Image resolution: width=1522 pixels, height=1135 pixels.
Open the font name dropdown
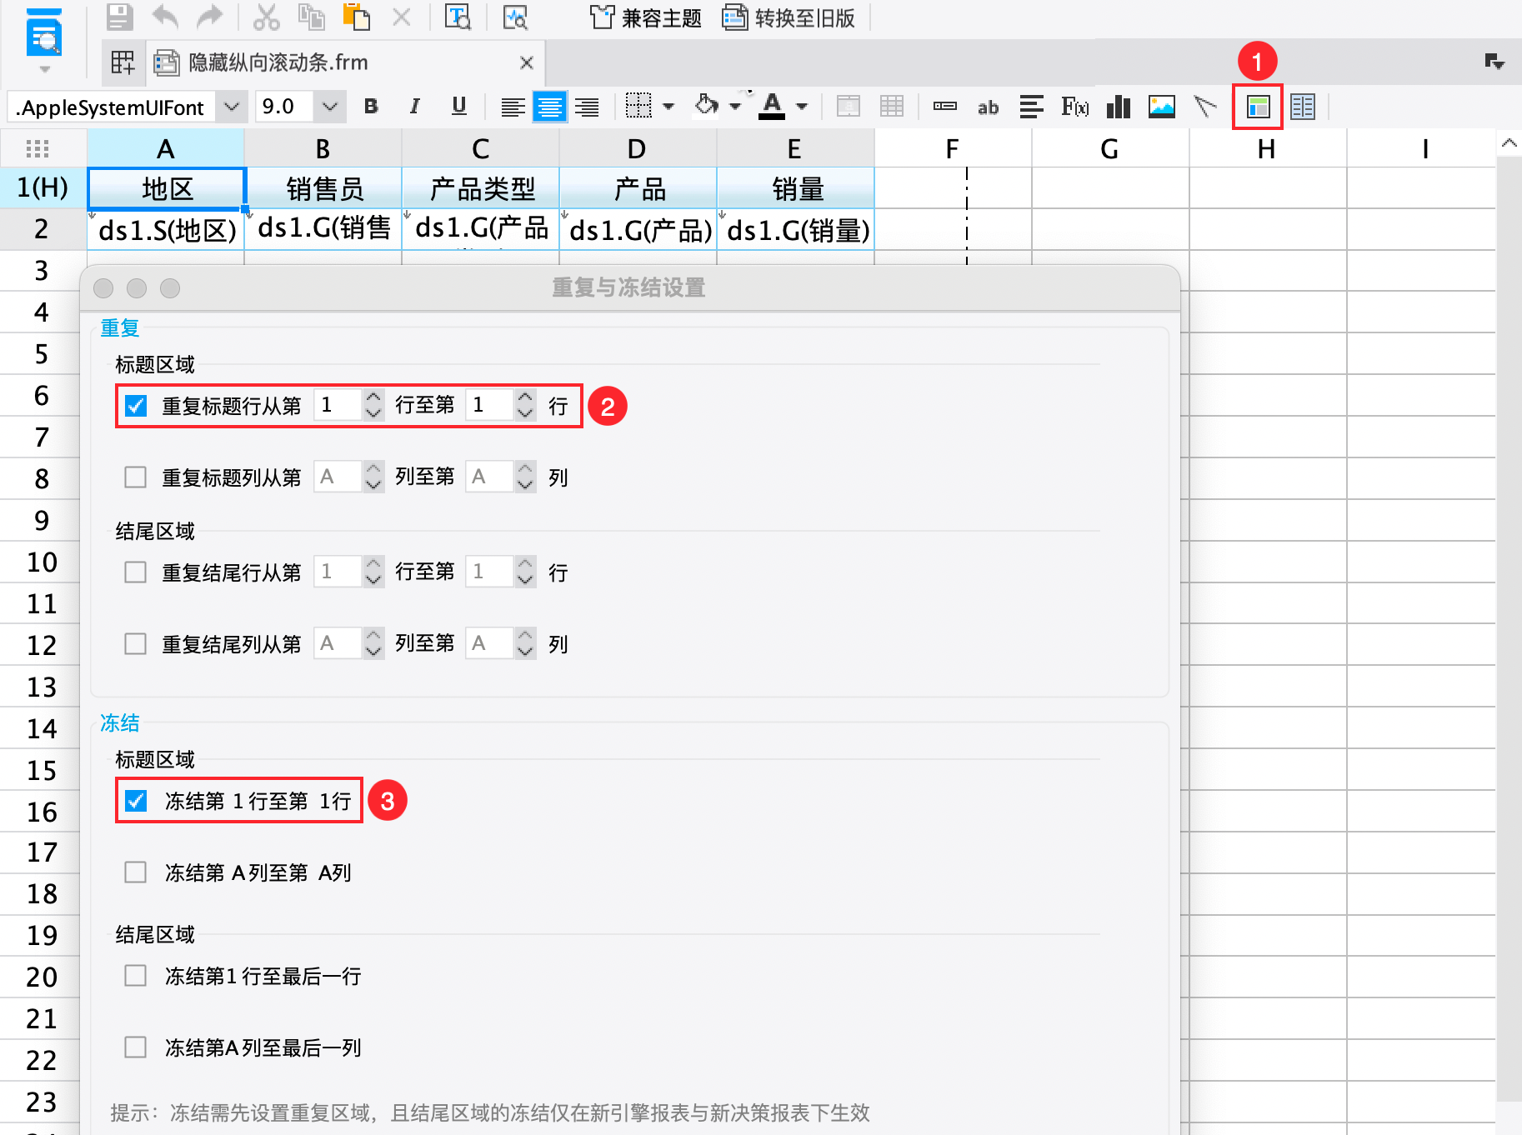click(232, 107)
